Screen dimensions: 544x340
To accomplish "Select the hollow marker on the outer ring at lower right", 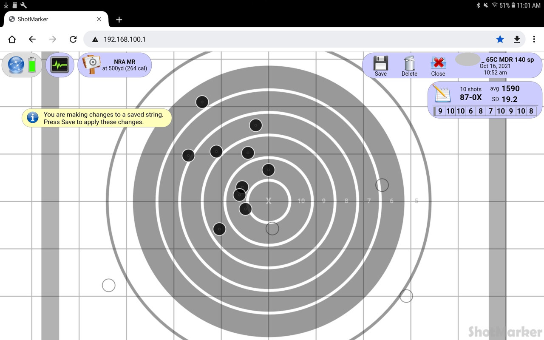I will point(406,296).
